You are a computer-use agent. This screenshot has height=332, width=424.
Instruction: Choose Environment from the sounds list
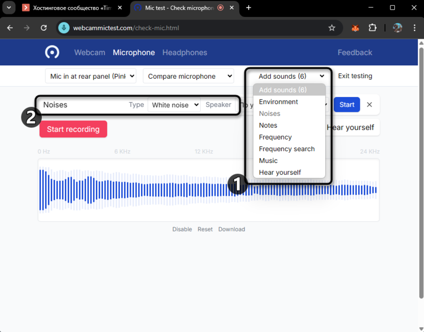tap(278, 102)
